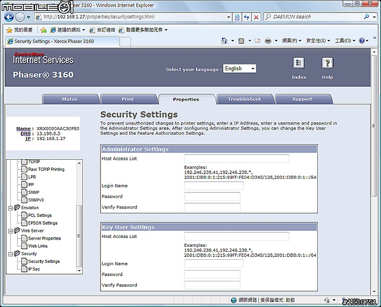Image resolution: width=381 pixels, height=307 pixels.
Task: Switch to the Troubleshoot tab
Action: click(x=245, y=99)
